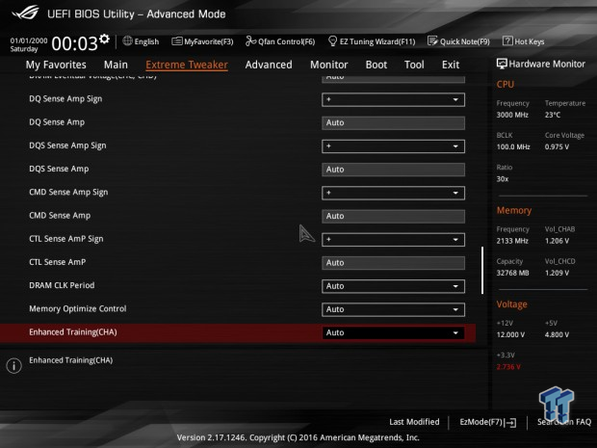Click the red 2.736 V reading
The image size is (597, 448).
(508, 367)
